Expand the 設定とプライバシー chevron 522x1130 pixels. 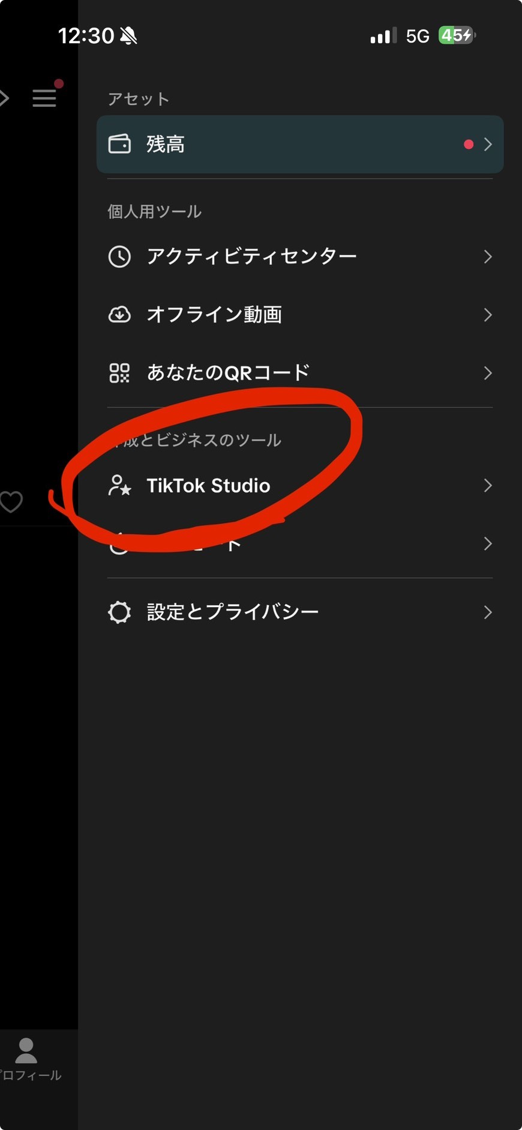pos(488,612)
